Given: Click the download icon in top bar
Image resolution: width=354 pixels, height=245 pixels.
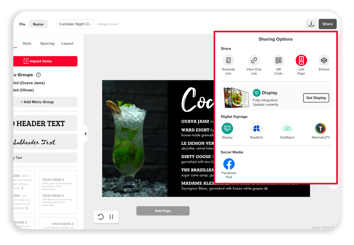Looking at the screenshot, I should 311,24.
